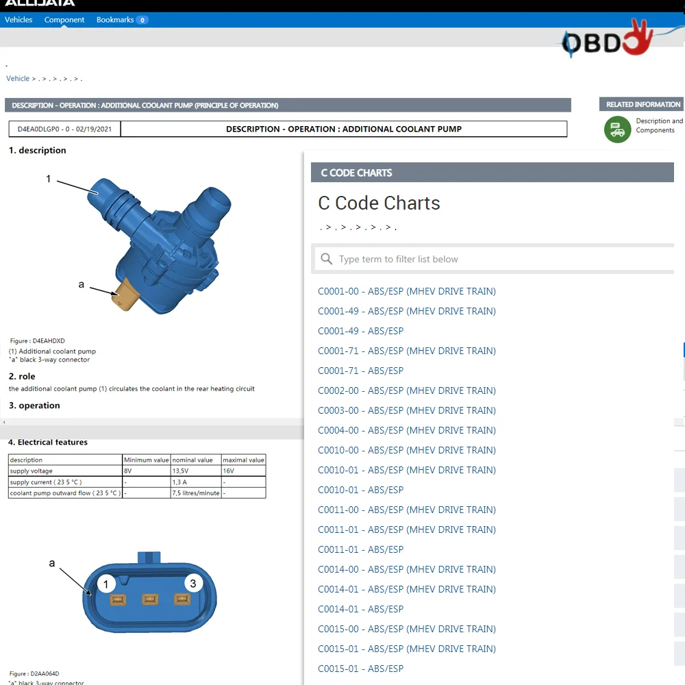The image size is (685, 685).
Task: Click the 'Minimum value' column header
Action: pyautogui.click(x=146, y=460)
